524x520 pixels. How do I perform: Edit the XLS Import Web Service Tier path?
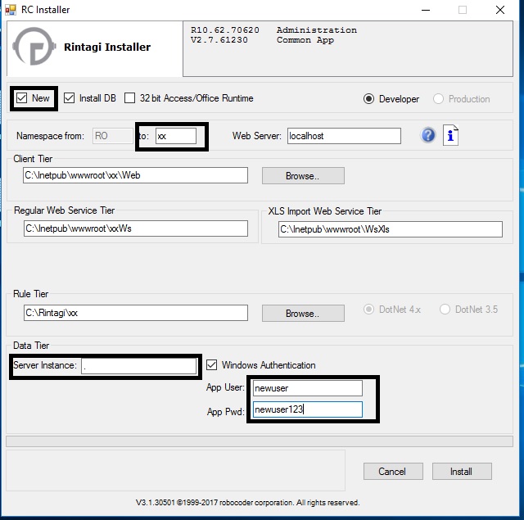click(x=391, y=229)
